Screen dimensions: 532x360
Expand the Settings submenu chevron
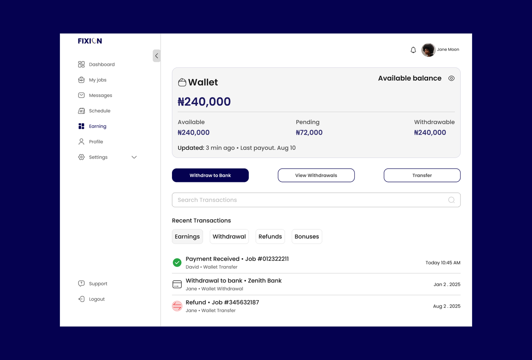pos(134,157)
